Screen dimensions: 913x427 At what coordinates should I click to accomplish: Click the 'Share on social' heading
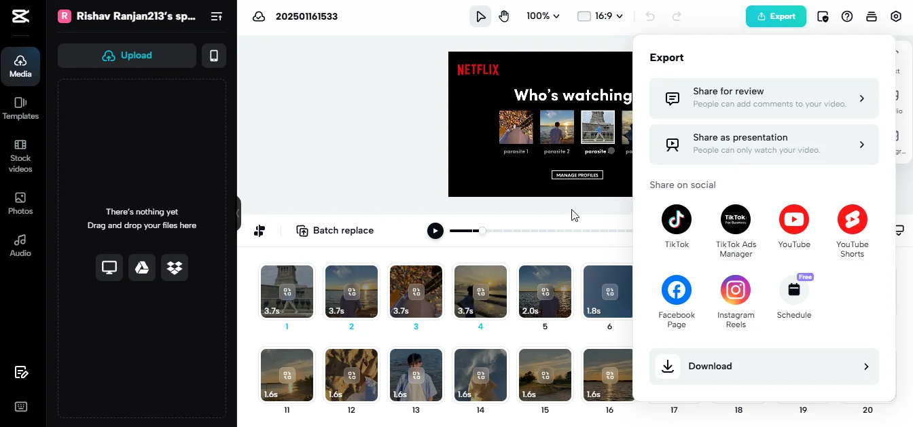tap(683, 185)
